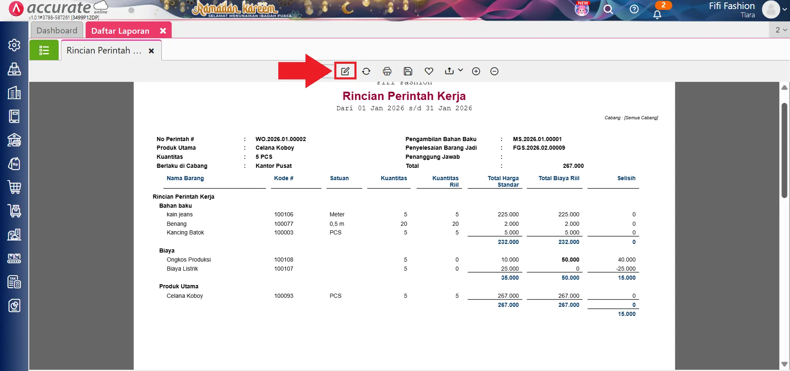Open the help question mark icon
Image resolution: width=790 pixels, height=371 pixels.
(x=634, y=9)
